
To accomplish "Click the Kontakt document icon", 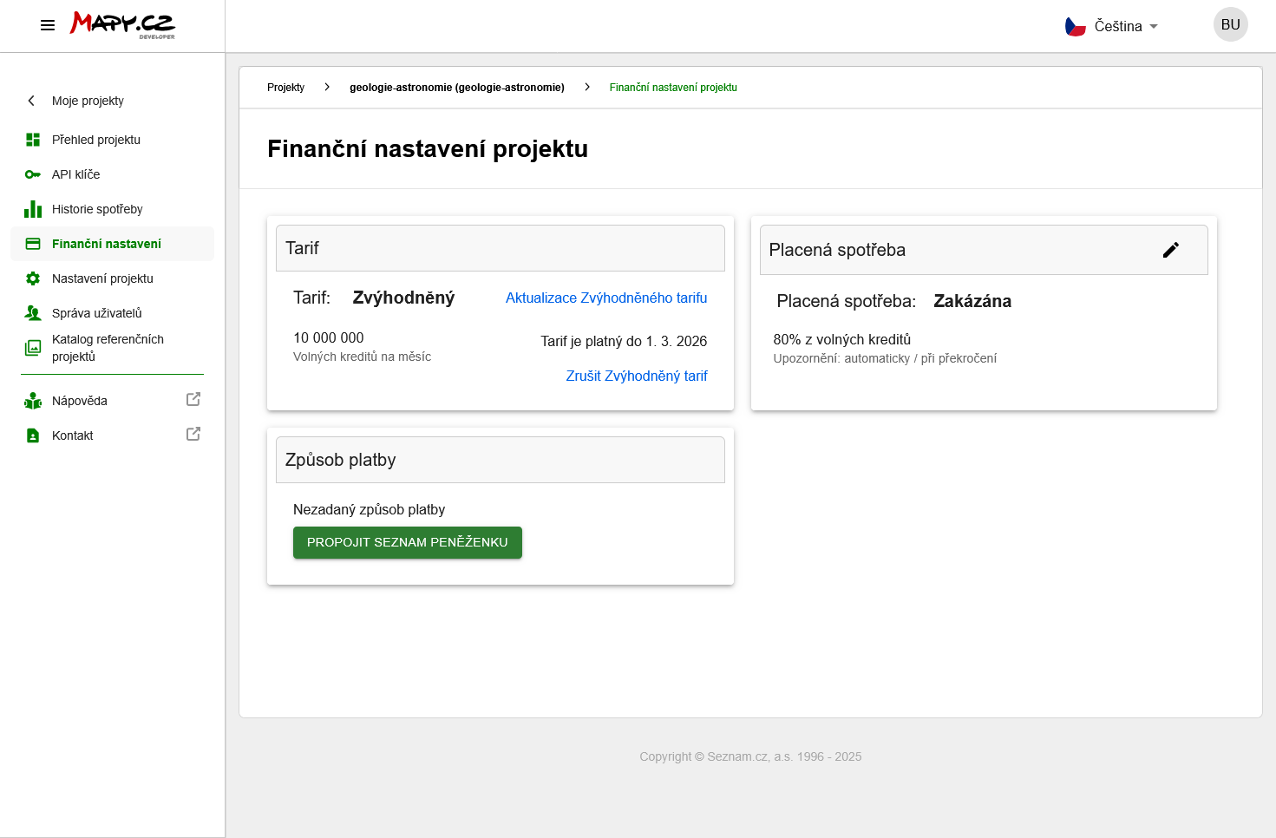I will pyautogui.click(x=33, y=435).
